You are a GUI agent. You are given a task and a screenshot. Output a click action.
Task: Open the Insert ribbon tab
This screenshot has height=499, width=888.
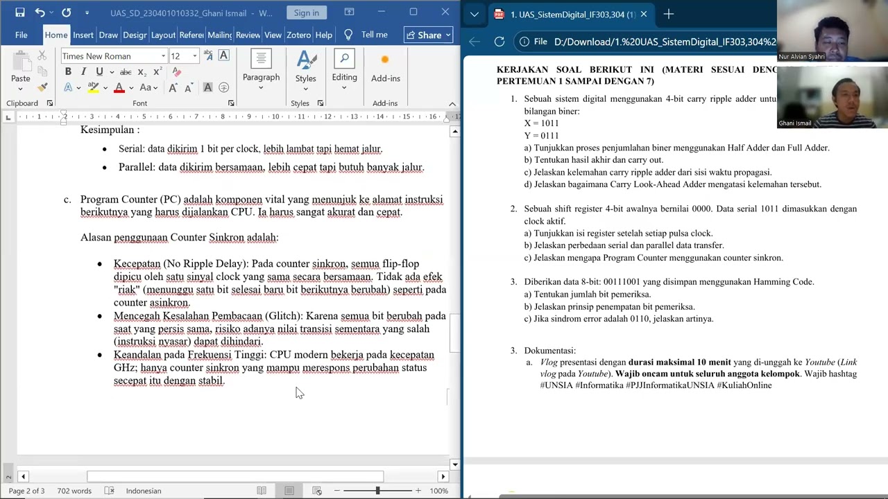[x=83, y=35]
